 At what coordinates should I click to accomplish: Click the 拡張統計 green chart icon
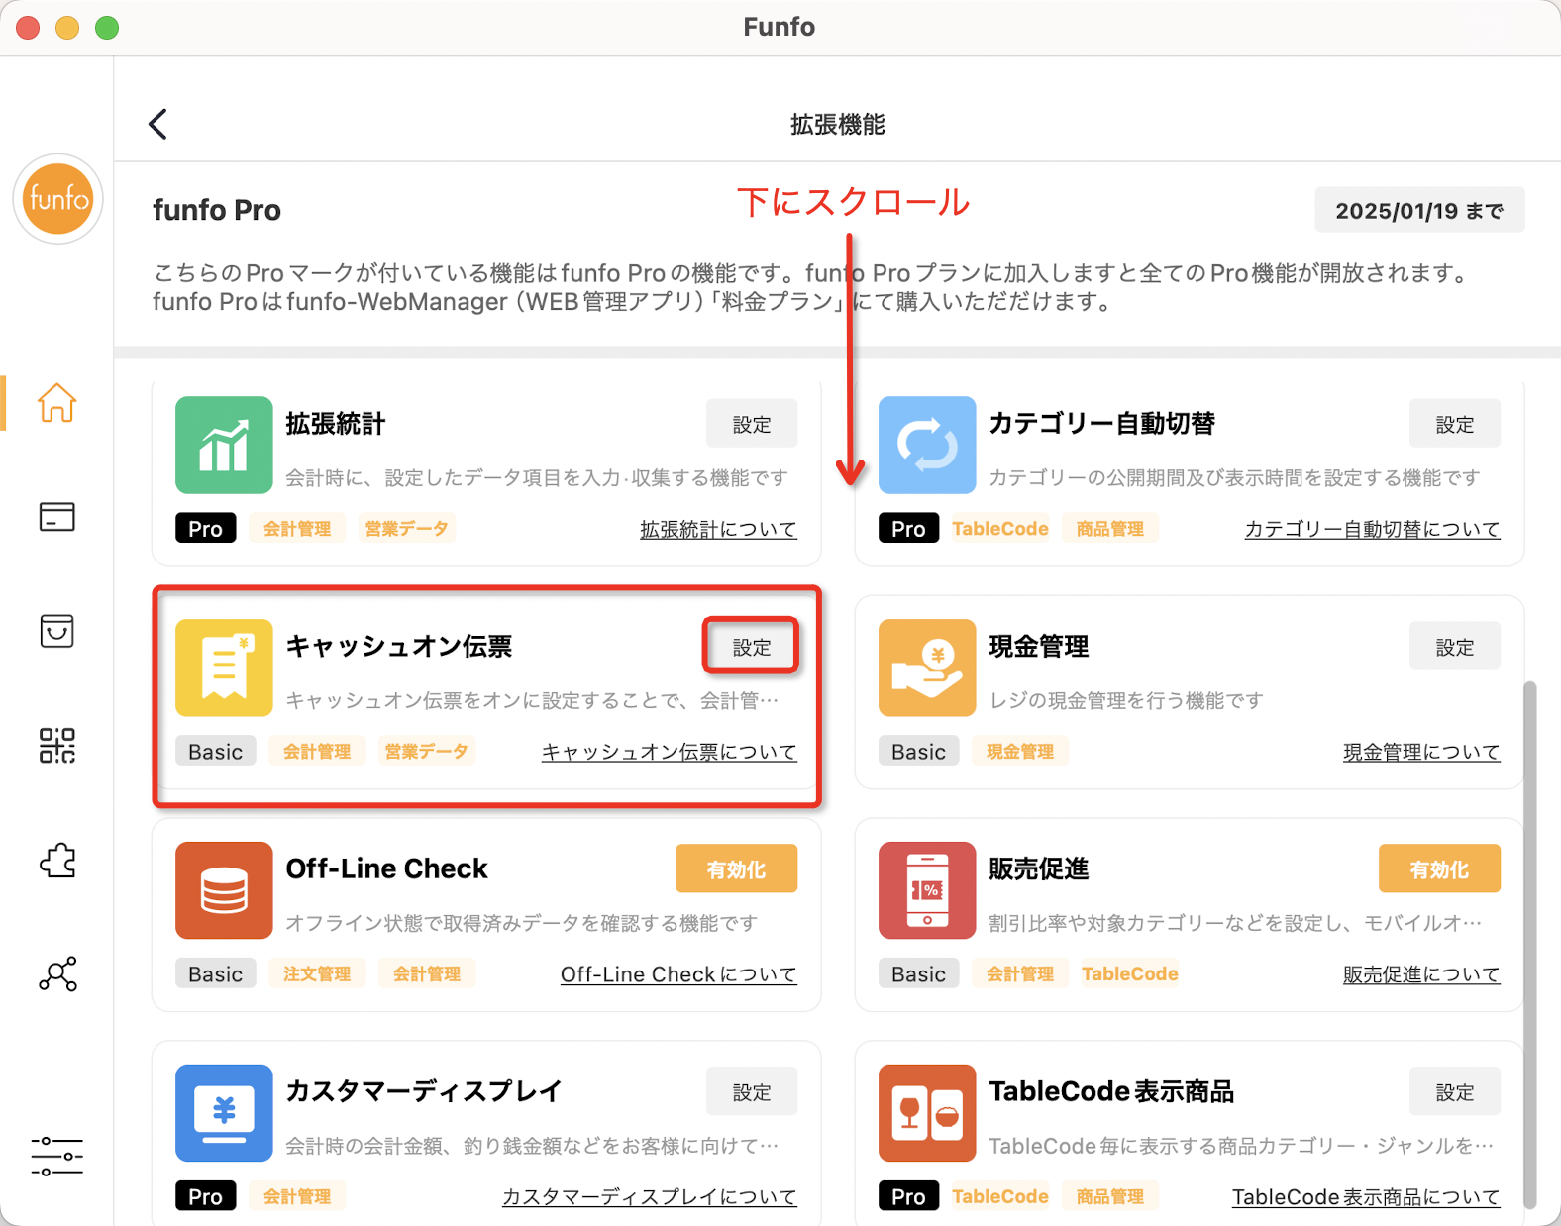[x=224, y=445]
